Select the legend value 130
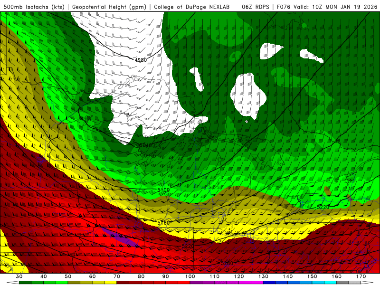 tap(264, 276)
